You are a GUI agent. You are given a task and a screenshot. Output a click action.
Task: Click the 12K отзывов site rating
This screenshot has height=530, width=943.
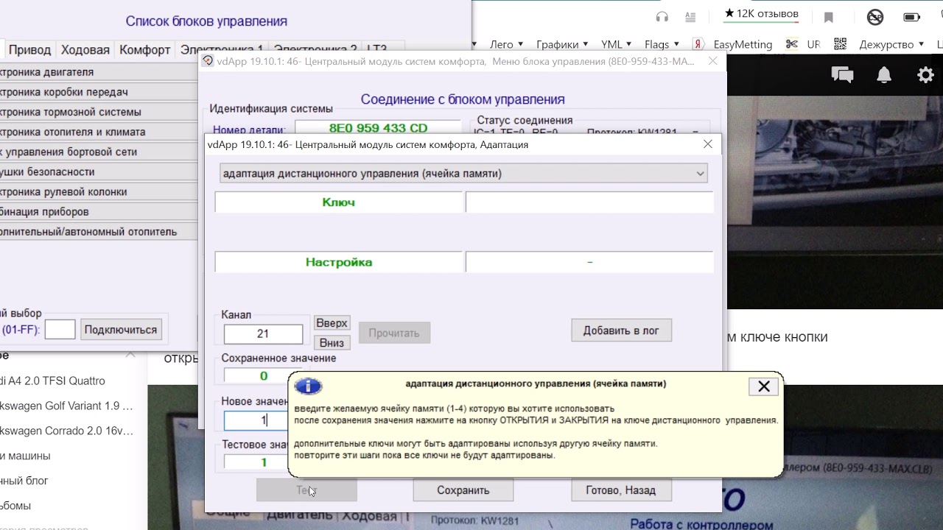pyautogui.click(x=761, y=14)
